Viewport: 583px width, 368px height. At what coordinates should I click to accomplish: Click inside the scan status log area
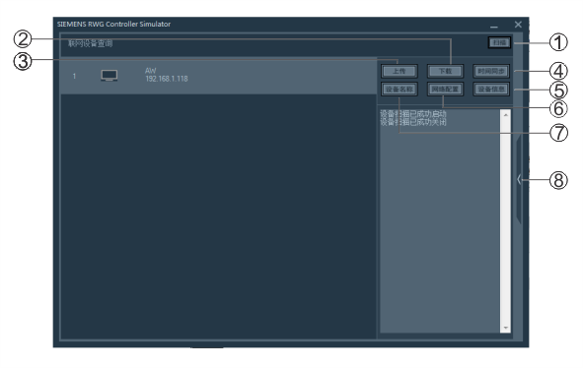click(440, 221)
